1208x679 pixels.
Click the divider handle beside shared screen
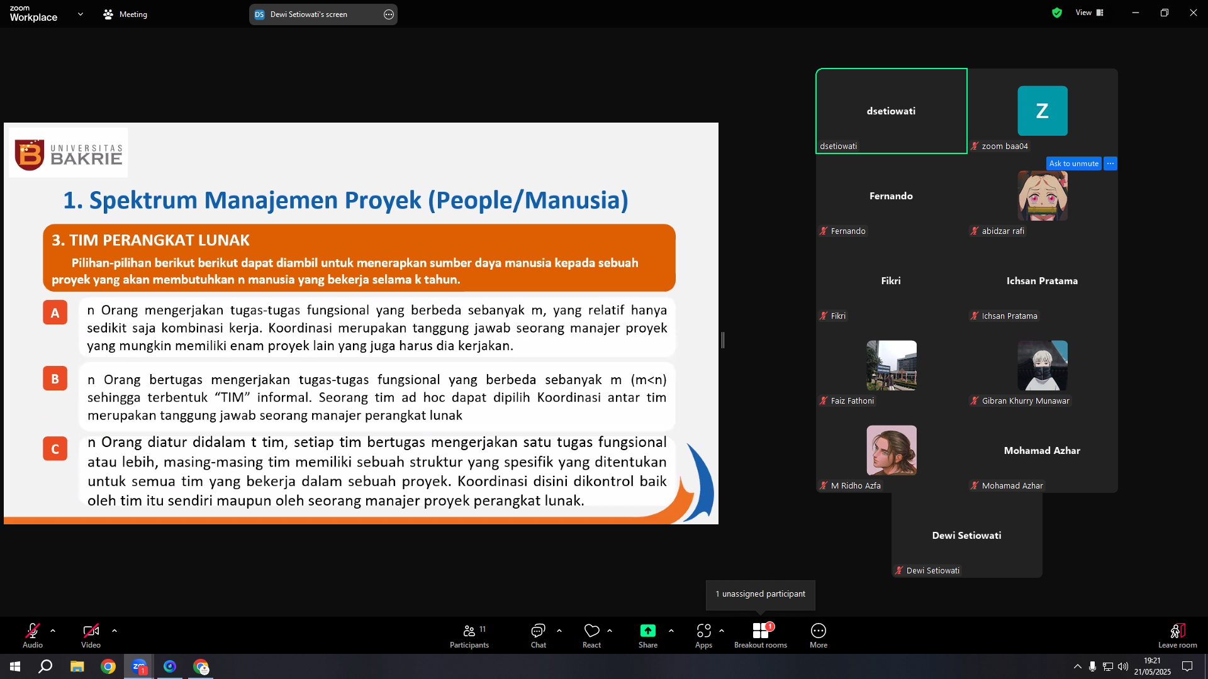tap(723, 340)
